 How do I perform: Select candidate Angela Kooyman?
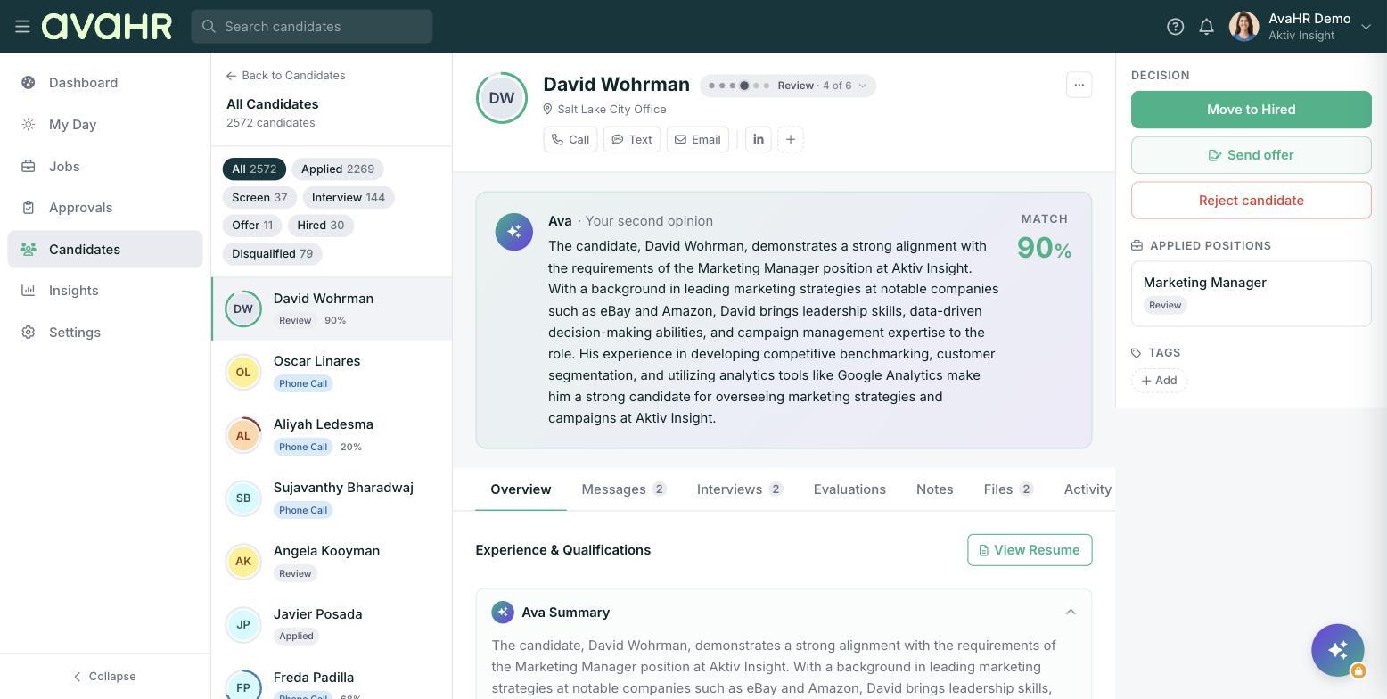[x=332, y=562]
